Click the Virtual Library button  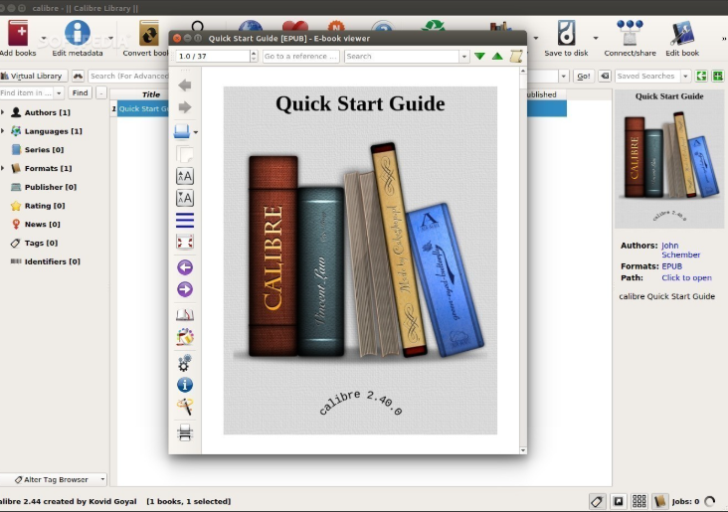[34, 76]
